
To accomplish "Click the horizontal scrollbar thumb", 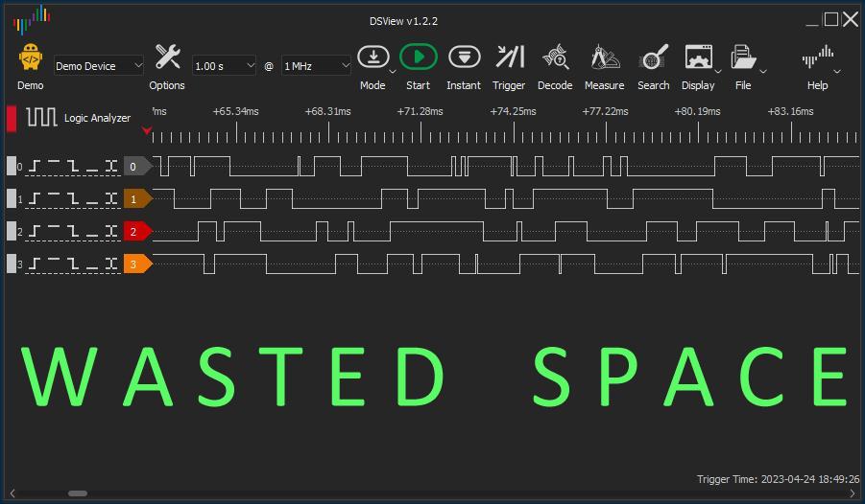I will 78,493.
